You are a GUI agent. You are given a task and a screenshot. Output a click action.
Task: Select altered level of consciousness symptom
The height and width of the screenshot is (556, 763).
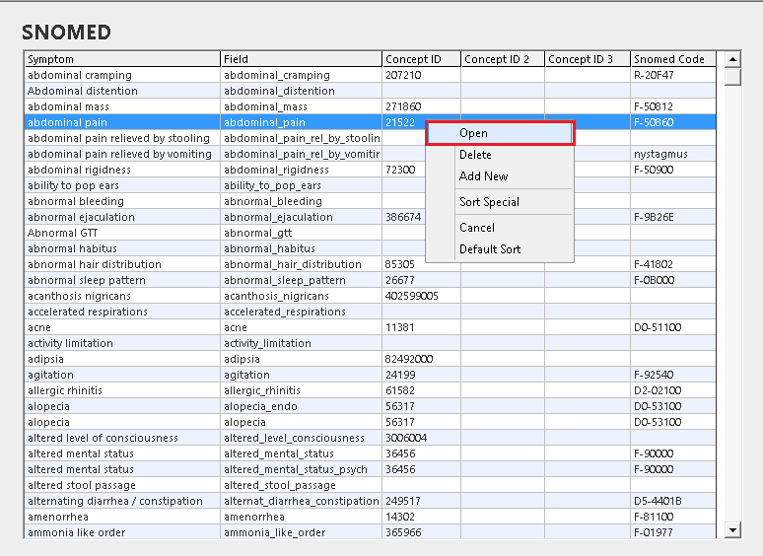(122, 438)
